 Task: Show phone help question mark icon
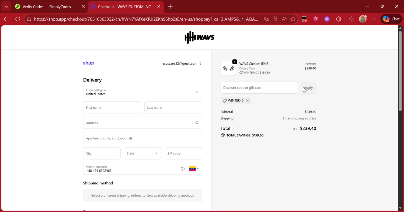tap(183, 169)
